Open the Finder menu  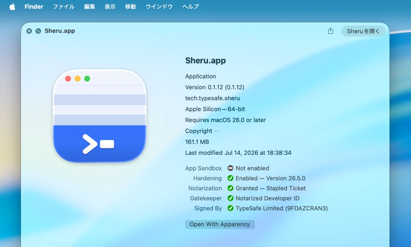(x=34, y=7)
